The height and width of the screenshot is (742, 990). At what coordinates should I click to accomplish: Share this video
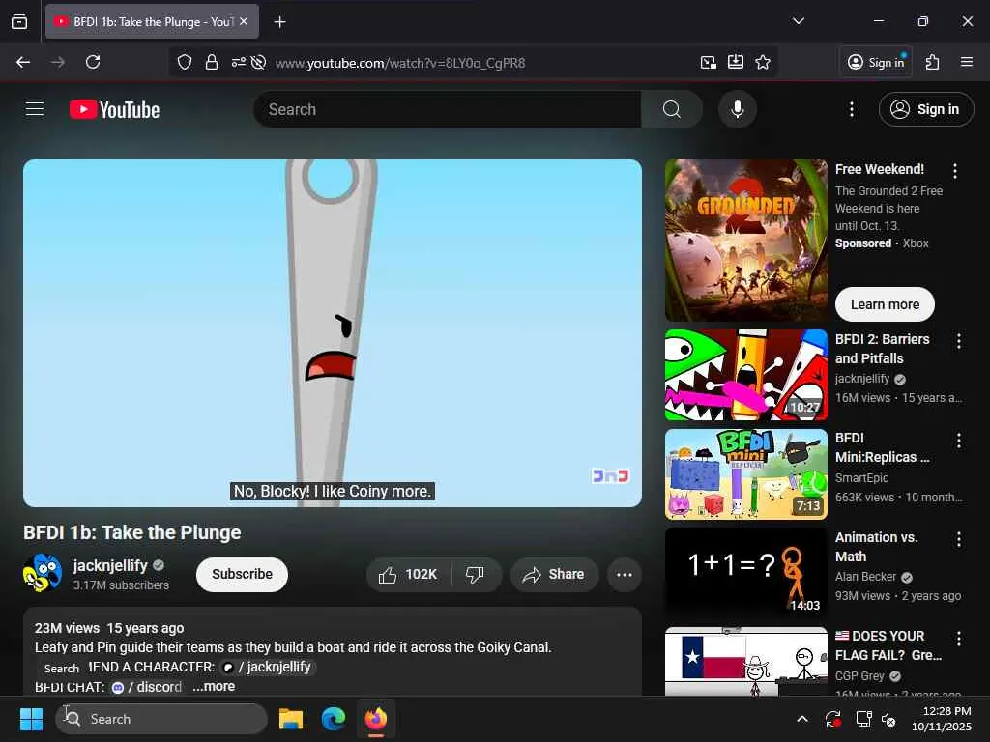[x=554, y=574]
